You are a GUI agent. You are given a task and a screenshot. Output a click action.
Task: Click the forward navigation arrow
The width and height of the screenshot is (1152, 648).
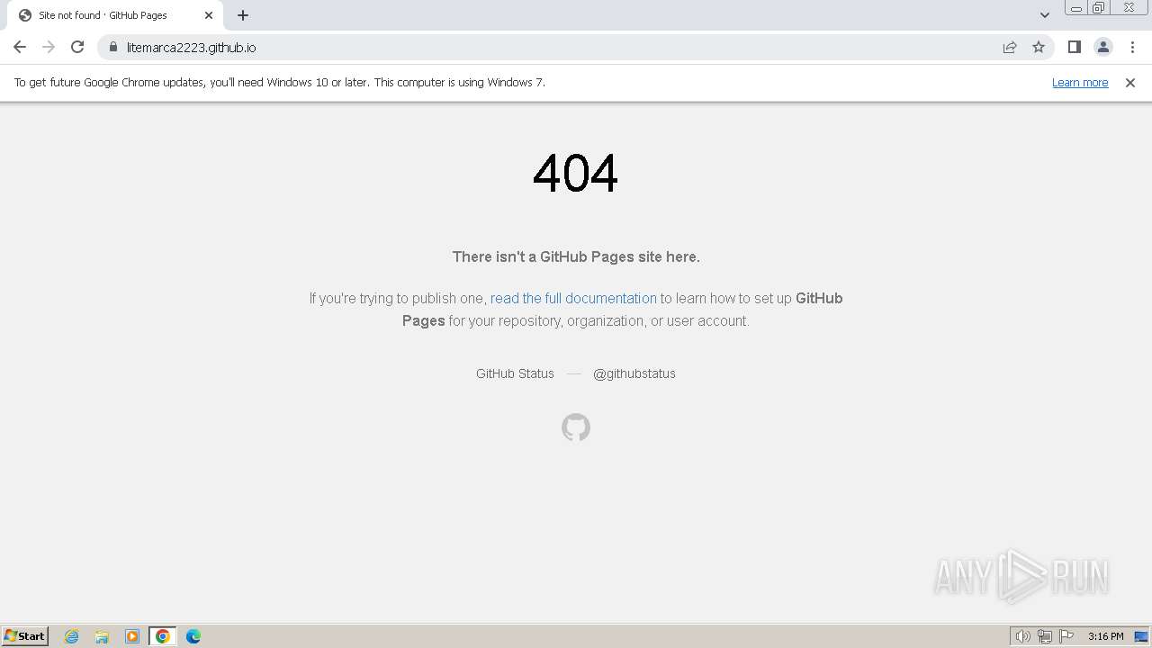pyautogui.click(x=49, y=47)
